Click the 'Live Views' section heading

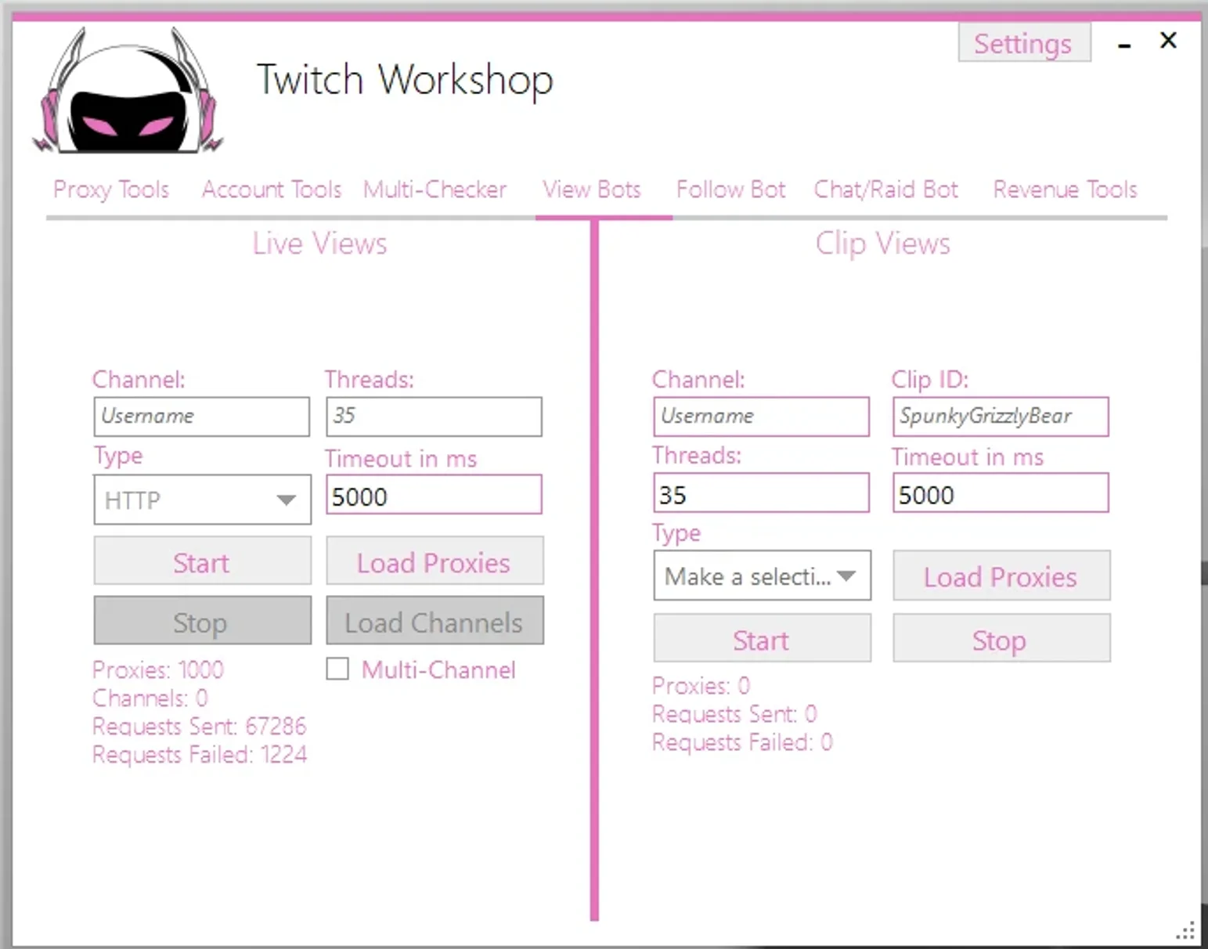[319, 244]
